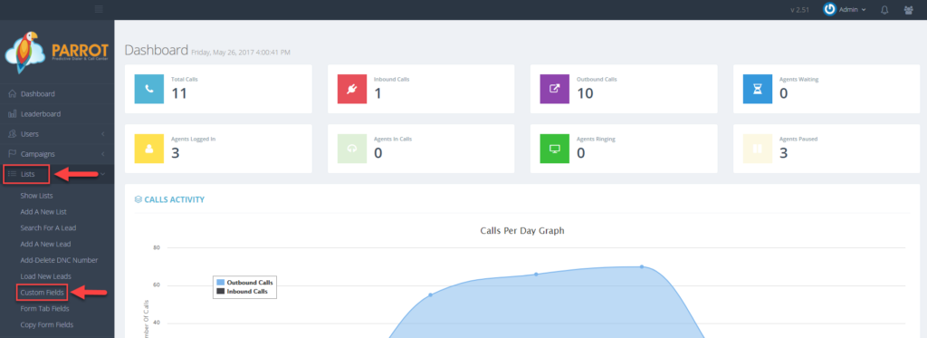Click the Total Calls value 11

coord(179,93)
